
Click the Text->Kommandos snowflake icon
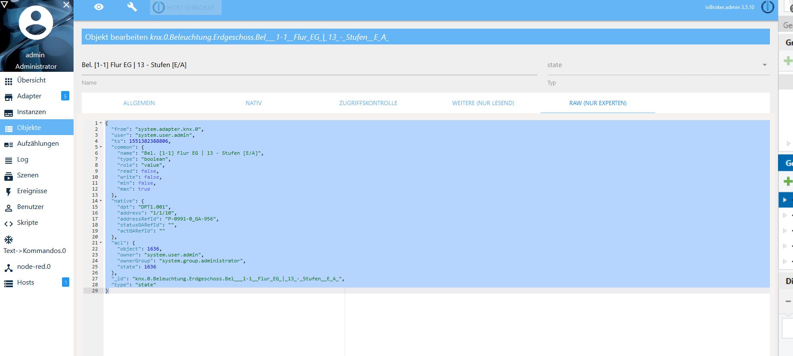click(x=9, y=240)
